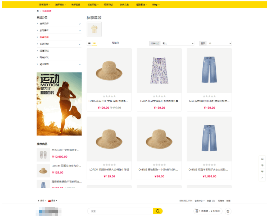Open the wishlist star icon in footer bar
The width and height of the screenshot is (270, 219).
click(228, 211)
